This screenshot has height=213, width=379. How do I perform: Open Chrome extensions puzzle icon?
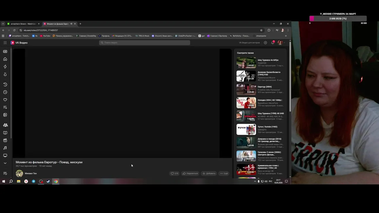pos(269,30)
